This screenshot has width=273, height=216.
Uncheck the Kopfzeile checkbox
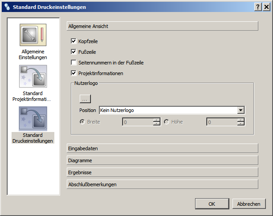[x=73, y=41]
